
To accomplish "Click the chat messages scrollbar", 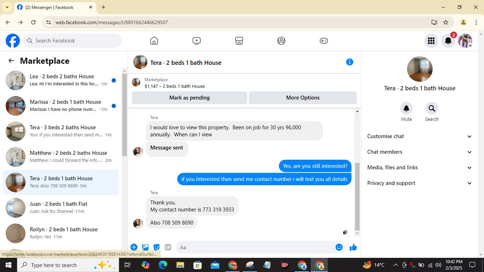I will click(357, 197).
